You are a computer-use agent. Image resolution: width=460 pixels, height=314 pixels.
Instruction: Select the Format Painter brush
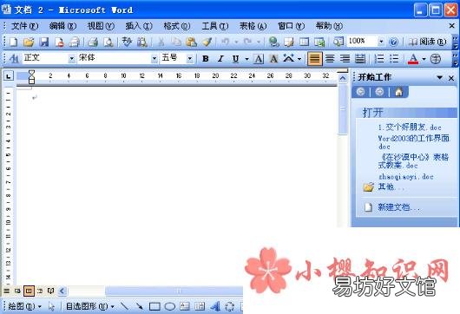click(207, 42)
